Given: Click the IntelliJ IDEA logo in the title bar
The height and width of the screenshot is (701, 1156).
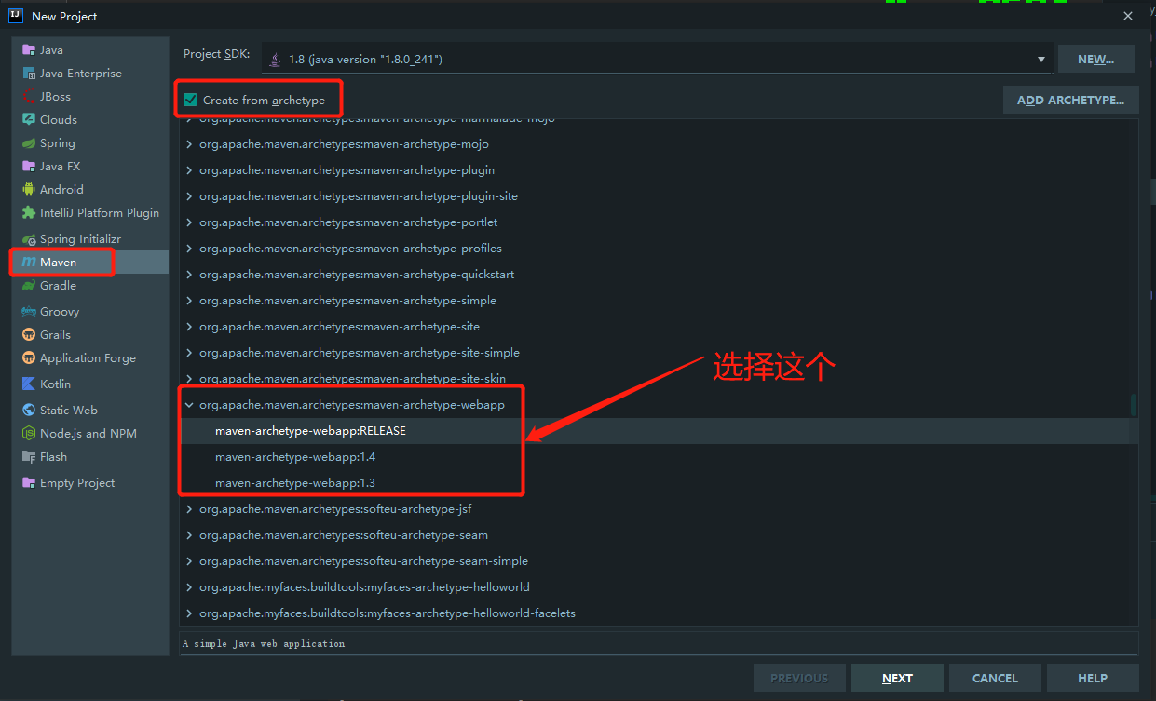Looking at the screenshot, I should coord(16,16).
